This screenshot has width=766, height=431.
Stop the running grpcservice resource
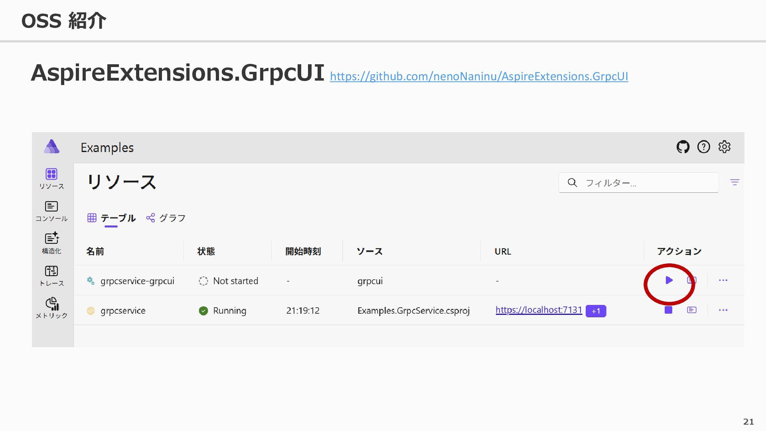(x=668, y=310)
